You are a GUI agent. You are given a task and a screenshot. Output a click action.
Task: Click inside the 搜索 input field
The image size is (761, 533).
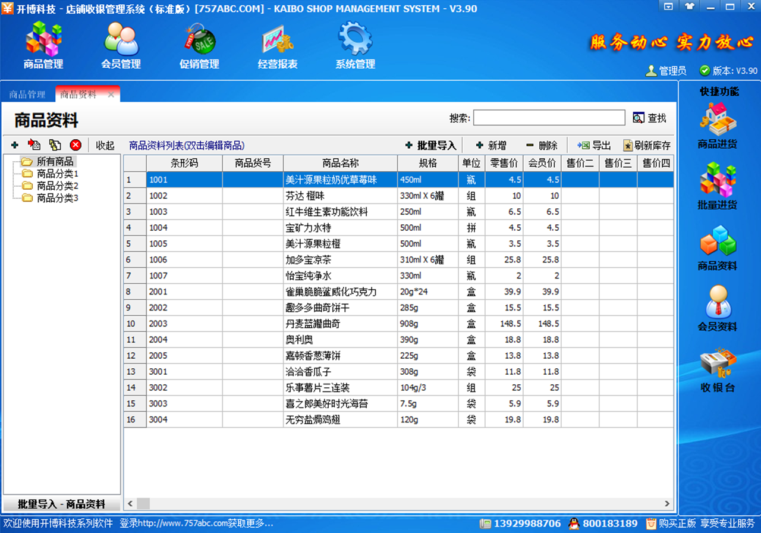click(549, 118)
